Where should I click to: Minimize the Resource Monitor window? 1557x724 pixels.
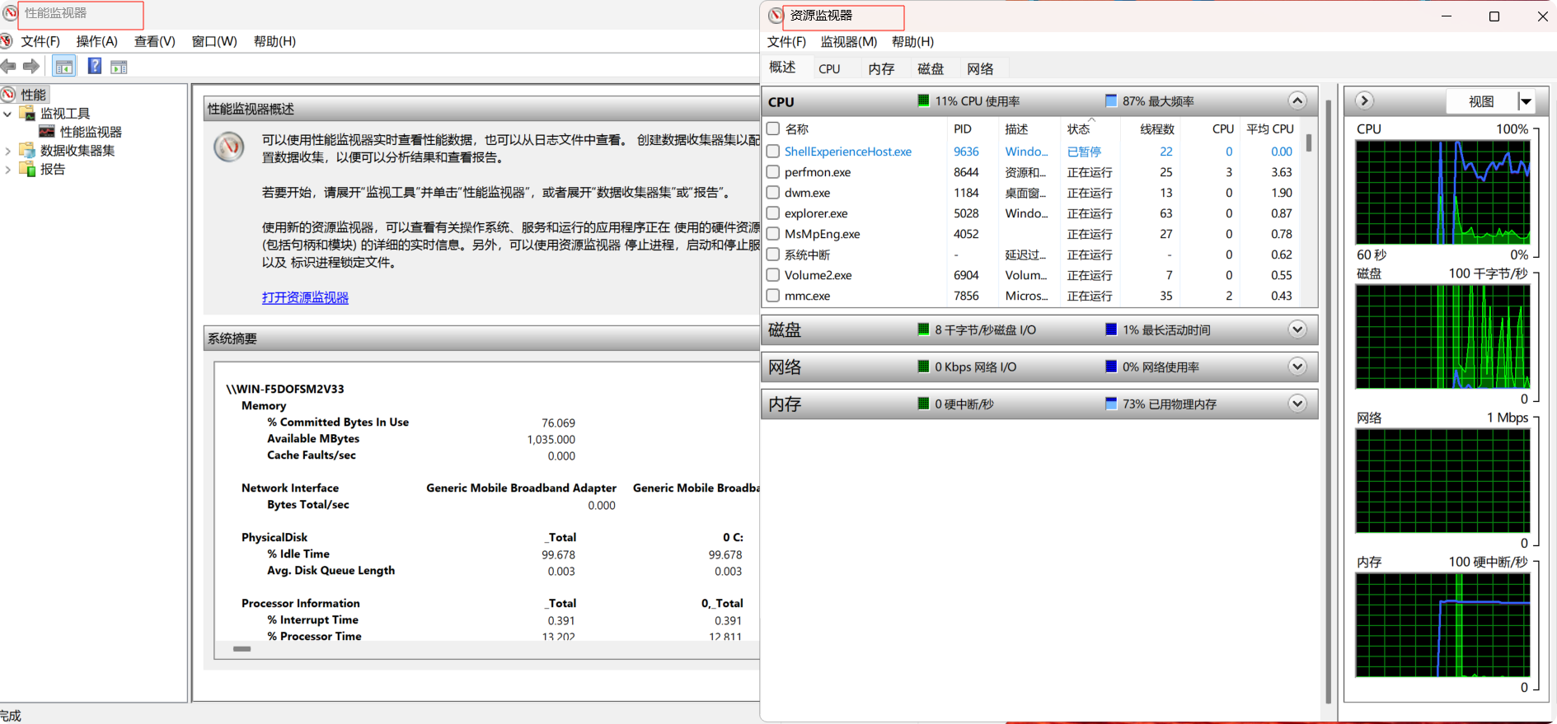pyautogui.click(x=1447, y=16)
